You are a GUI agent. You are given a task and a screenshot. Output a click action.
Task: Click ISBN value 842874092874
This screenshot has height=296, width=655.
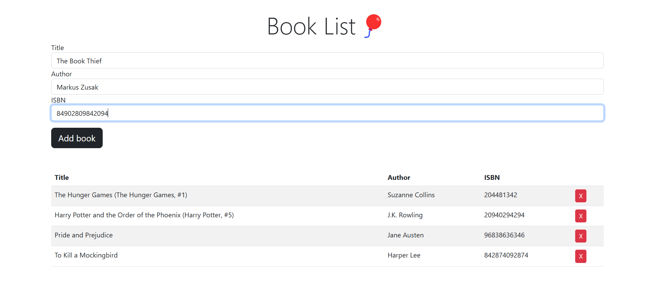tap(506, 255)
